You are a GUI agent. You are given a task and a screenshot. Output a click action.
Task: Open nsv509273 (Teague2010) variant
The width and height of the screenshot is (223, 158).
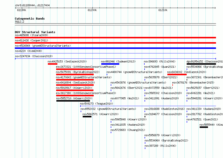(x=96, y=104)
